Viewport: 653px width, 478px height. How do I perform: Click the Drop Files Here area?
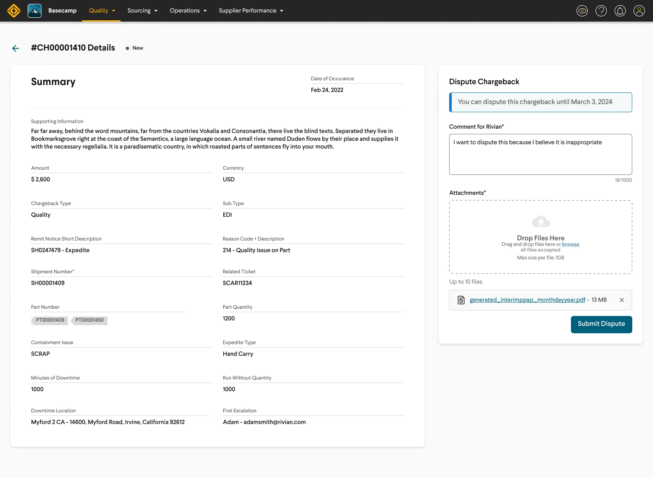point(541,237)
